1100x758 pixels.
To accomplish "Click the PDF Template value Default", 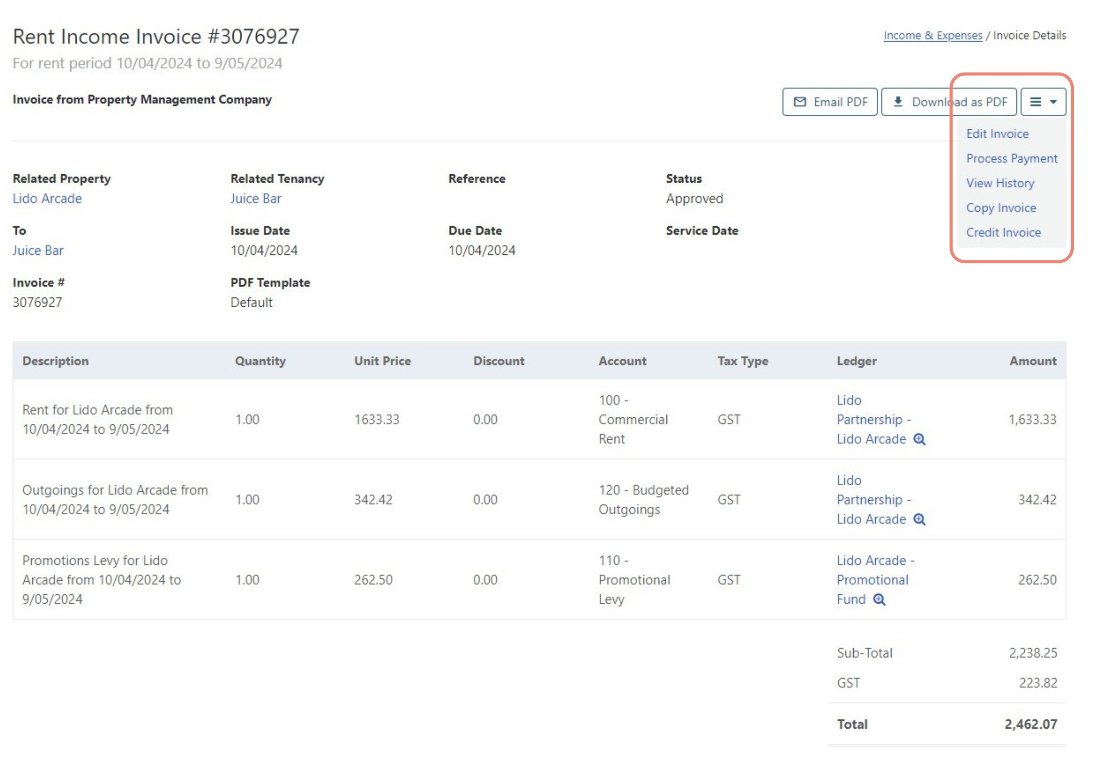I will click(251, 303).
